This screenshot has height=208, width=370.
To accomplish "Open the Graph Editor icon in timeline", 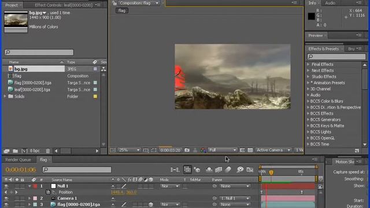I will point(250,169).
